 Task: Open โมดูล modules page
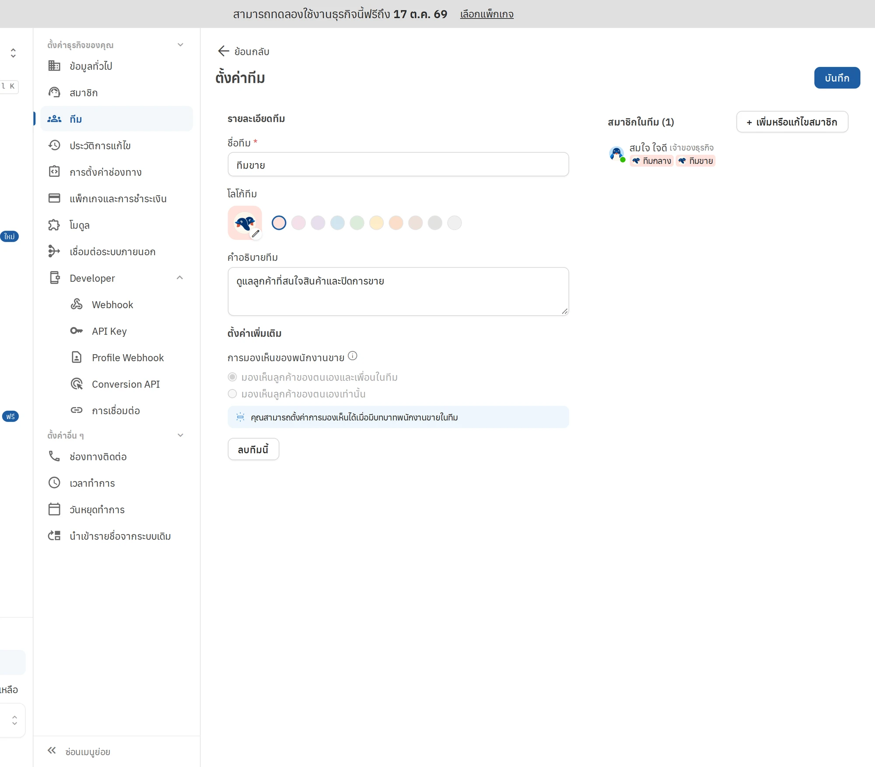pos(116,225)
